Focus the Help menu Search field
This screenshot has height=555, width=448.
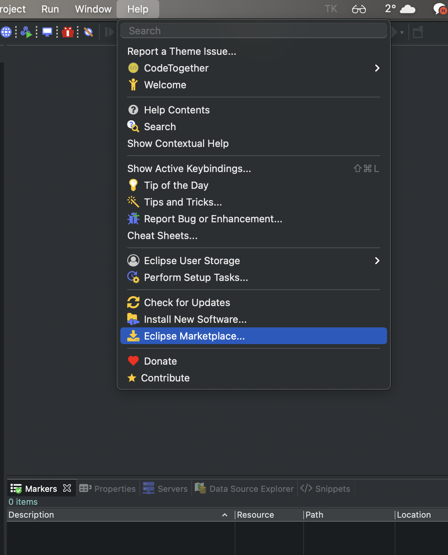[x=253, y=30]
